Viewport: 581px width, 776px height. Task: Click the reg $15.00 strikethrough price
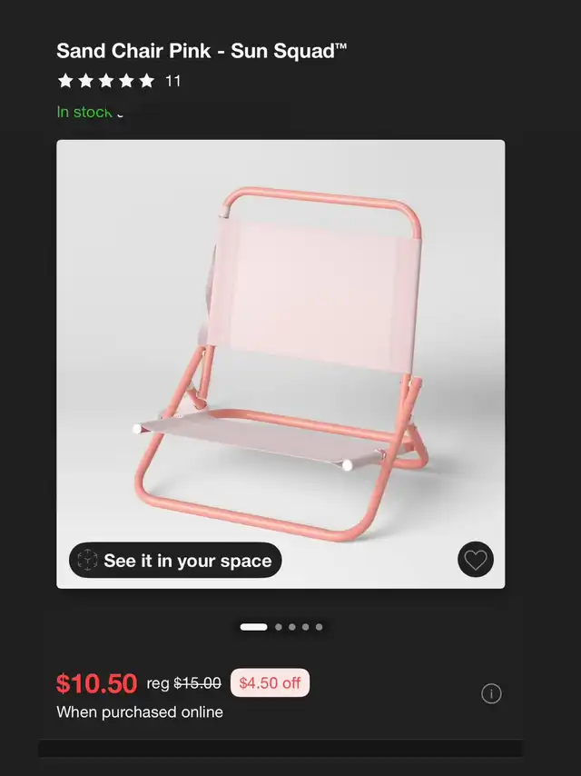[x=184, y=683]
